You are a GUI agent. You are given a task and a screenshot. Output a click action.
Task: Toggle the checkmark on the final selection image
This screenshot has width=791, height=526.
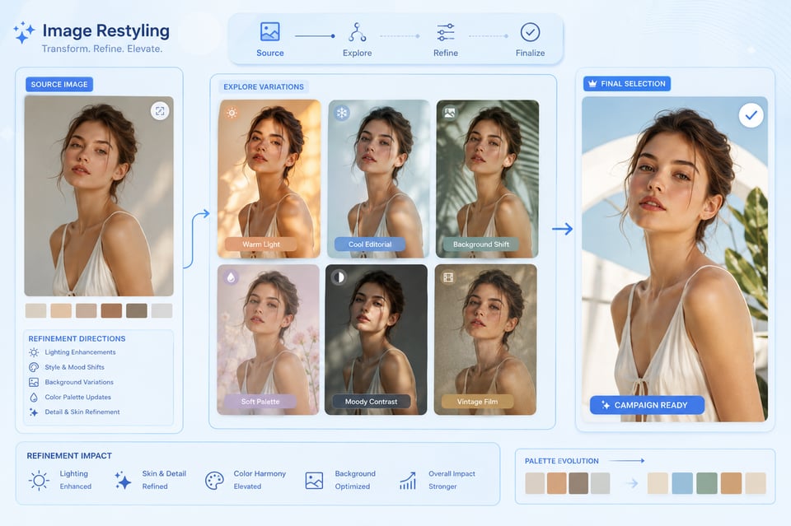751,115
